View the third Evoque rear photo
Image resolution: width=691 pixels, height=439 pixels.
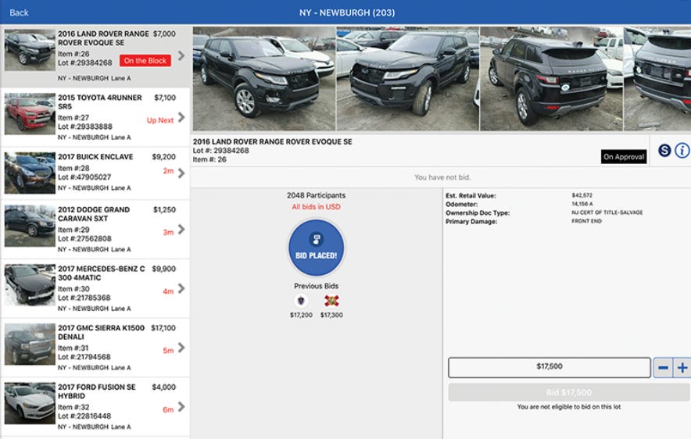[x=551, y=78]
